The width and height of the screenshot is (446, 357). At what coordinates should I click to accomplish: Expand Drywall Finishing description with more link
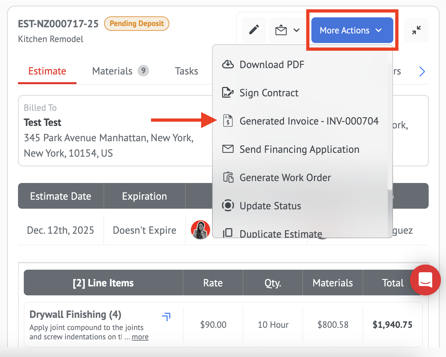[x=140, y=337]
